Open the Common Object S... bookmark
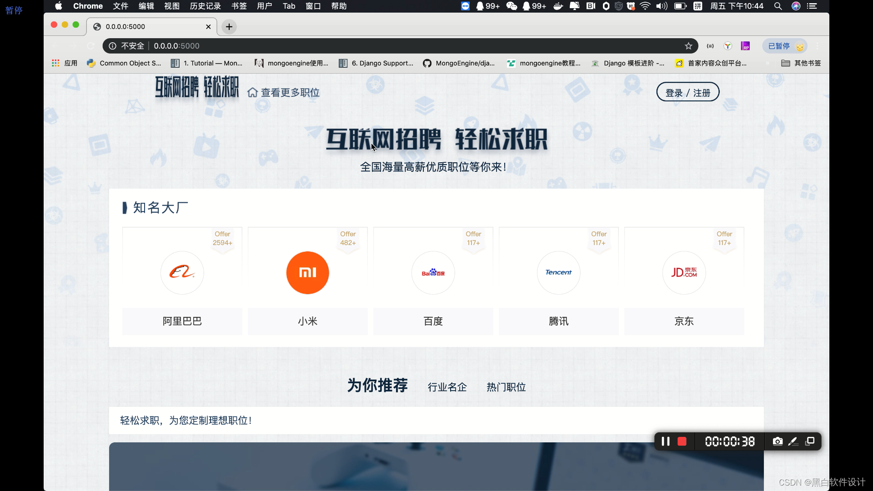 coord(124,63)
